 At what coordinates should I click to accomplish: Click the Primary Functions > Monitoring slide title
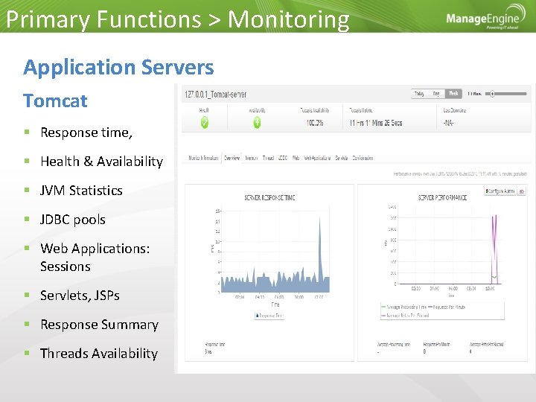[x=178, y=19]
